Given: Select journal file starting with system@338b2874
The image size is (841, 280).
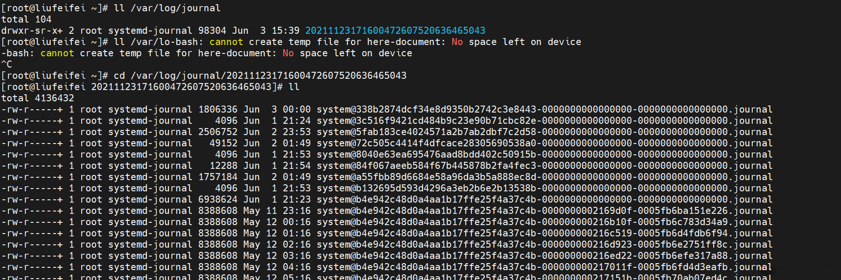Looking at the screenshot, I should [544, 109].
